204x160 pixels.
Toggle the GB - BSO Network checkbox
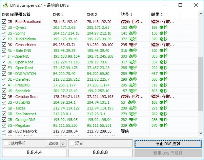tap(4, 131)
